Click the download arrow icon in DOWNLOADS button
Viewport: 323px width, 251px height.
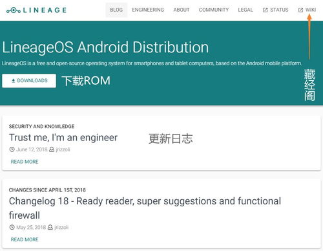[13, 81]
